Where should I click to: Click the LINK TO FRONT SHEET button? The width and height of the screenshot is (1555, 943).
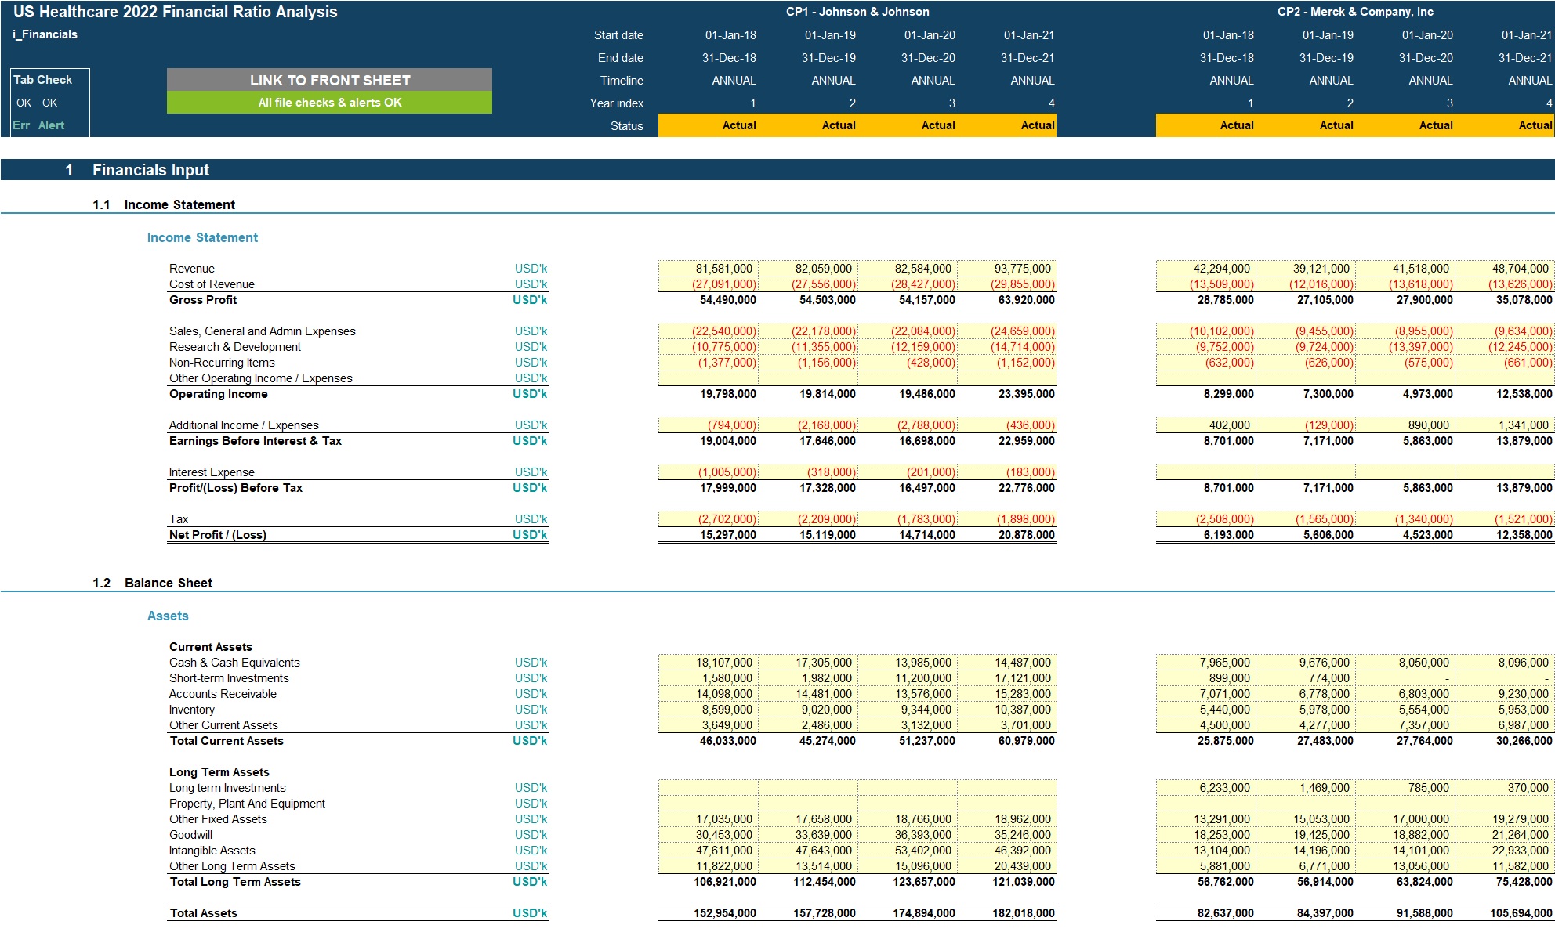(329, 80)
